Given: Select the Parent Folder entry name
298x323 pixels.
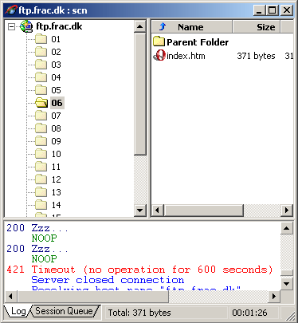Looking at the screenshot, I should [x=198, y=42].
